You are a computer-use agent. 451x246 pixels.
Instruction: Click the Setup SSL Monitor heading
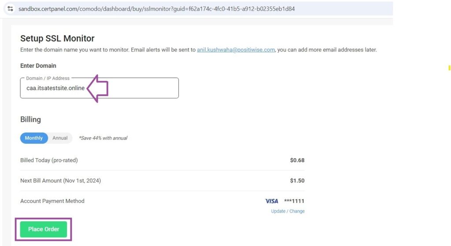click(57, 38)
